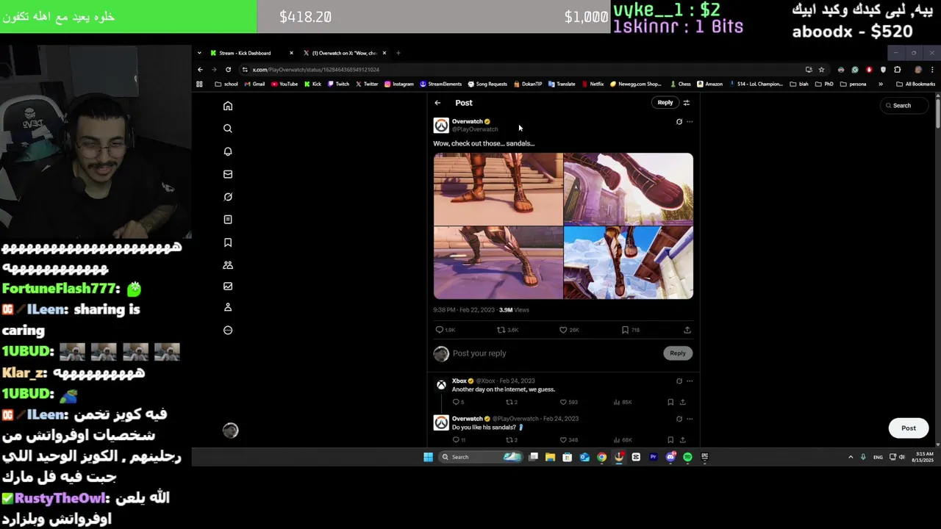Viewport: 941px width, 529px height.
Task: Open Messages envelope icon in X sidebar
Action: (x=228, y=174)
